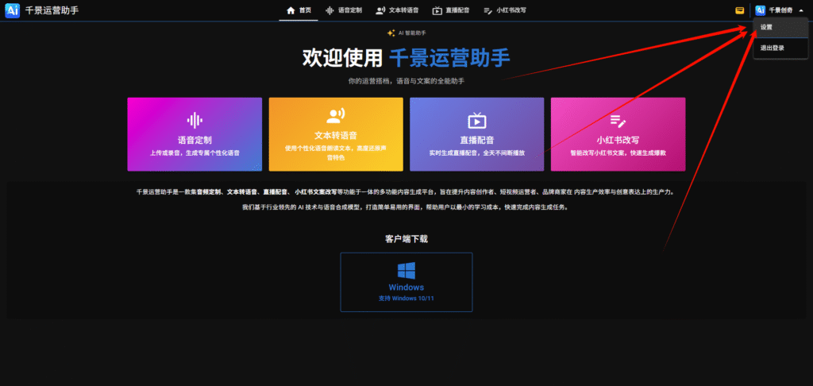Click the 千景运营助手 title in the header
The width and height of the screenshot is (813, 386).
pyautogui.click(x=52, y=10)
